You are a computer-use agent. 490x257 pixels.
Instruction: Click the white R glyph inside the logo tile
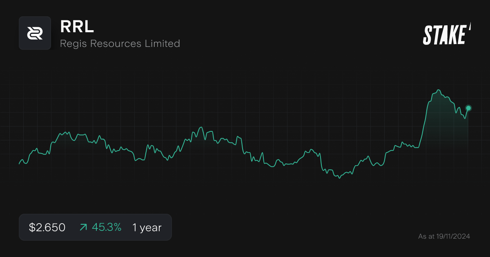pos(35,33)
